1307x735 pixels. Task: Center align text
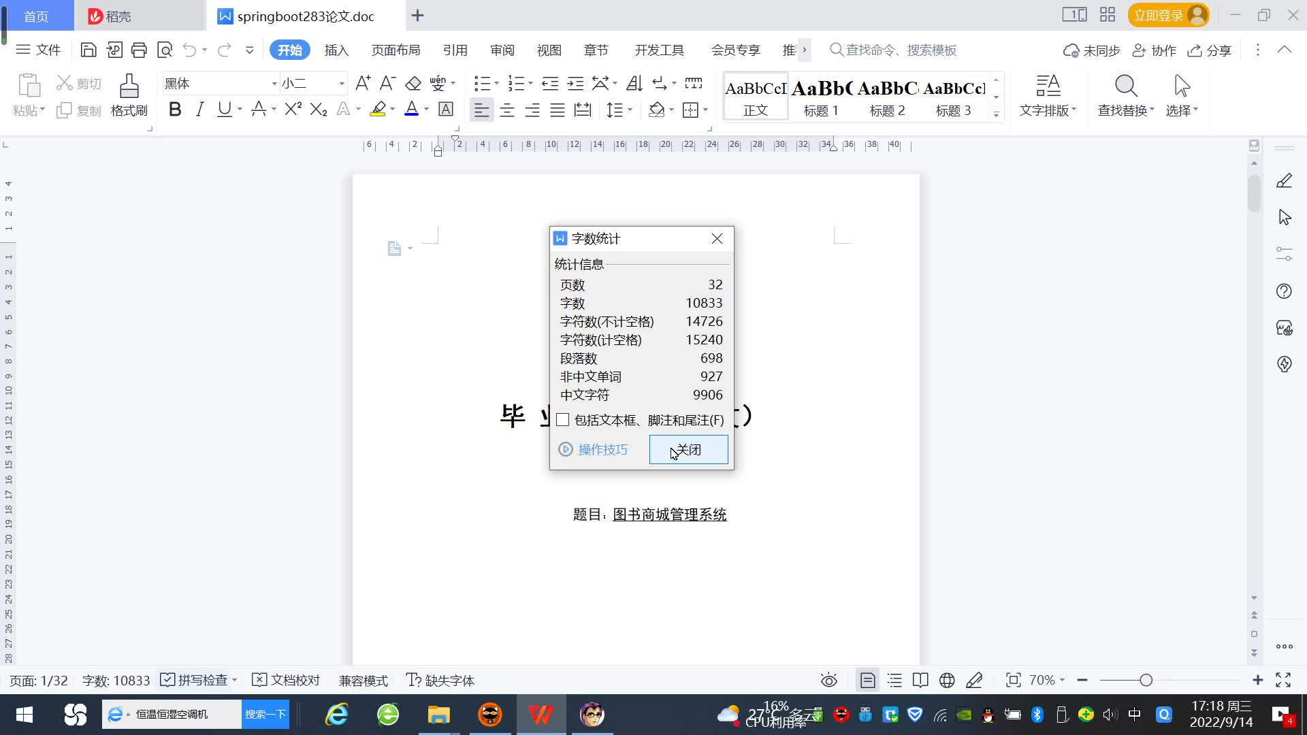pyautogui.click(x=507, y=110)
